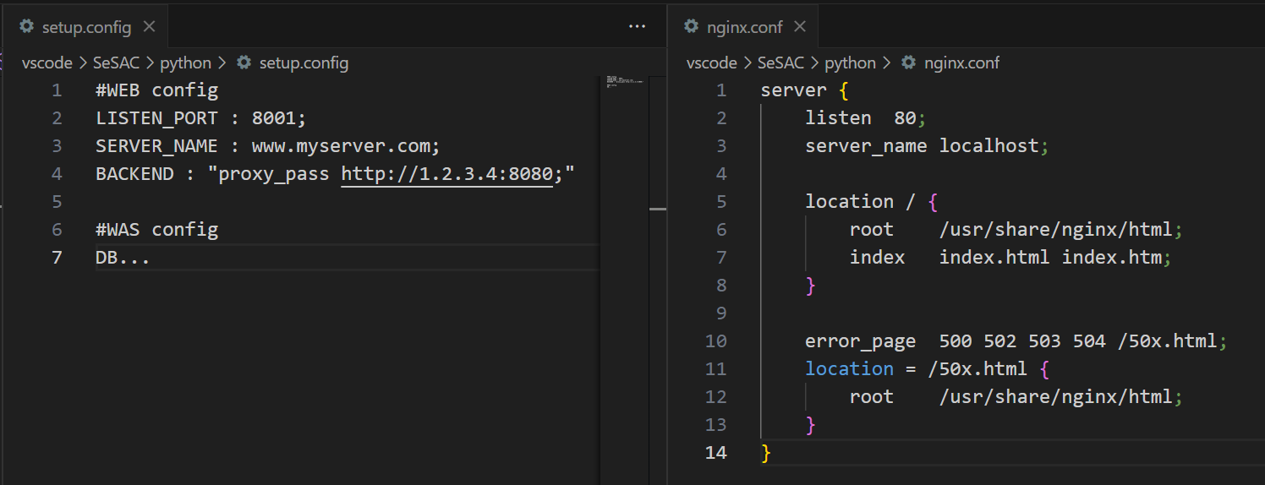Close the nginx.conf tab

point(800,27)
